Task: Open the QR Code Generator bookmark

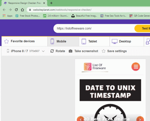Action: 140,16
